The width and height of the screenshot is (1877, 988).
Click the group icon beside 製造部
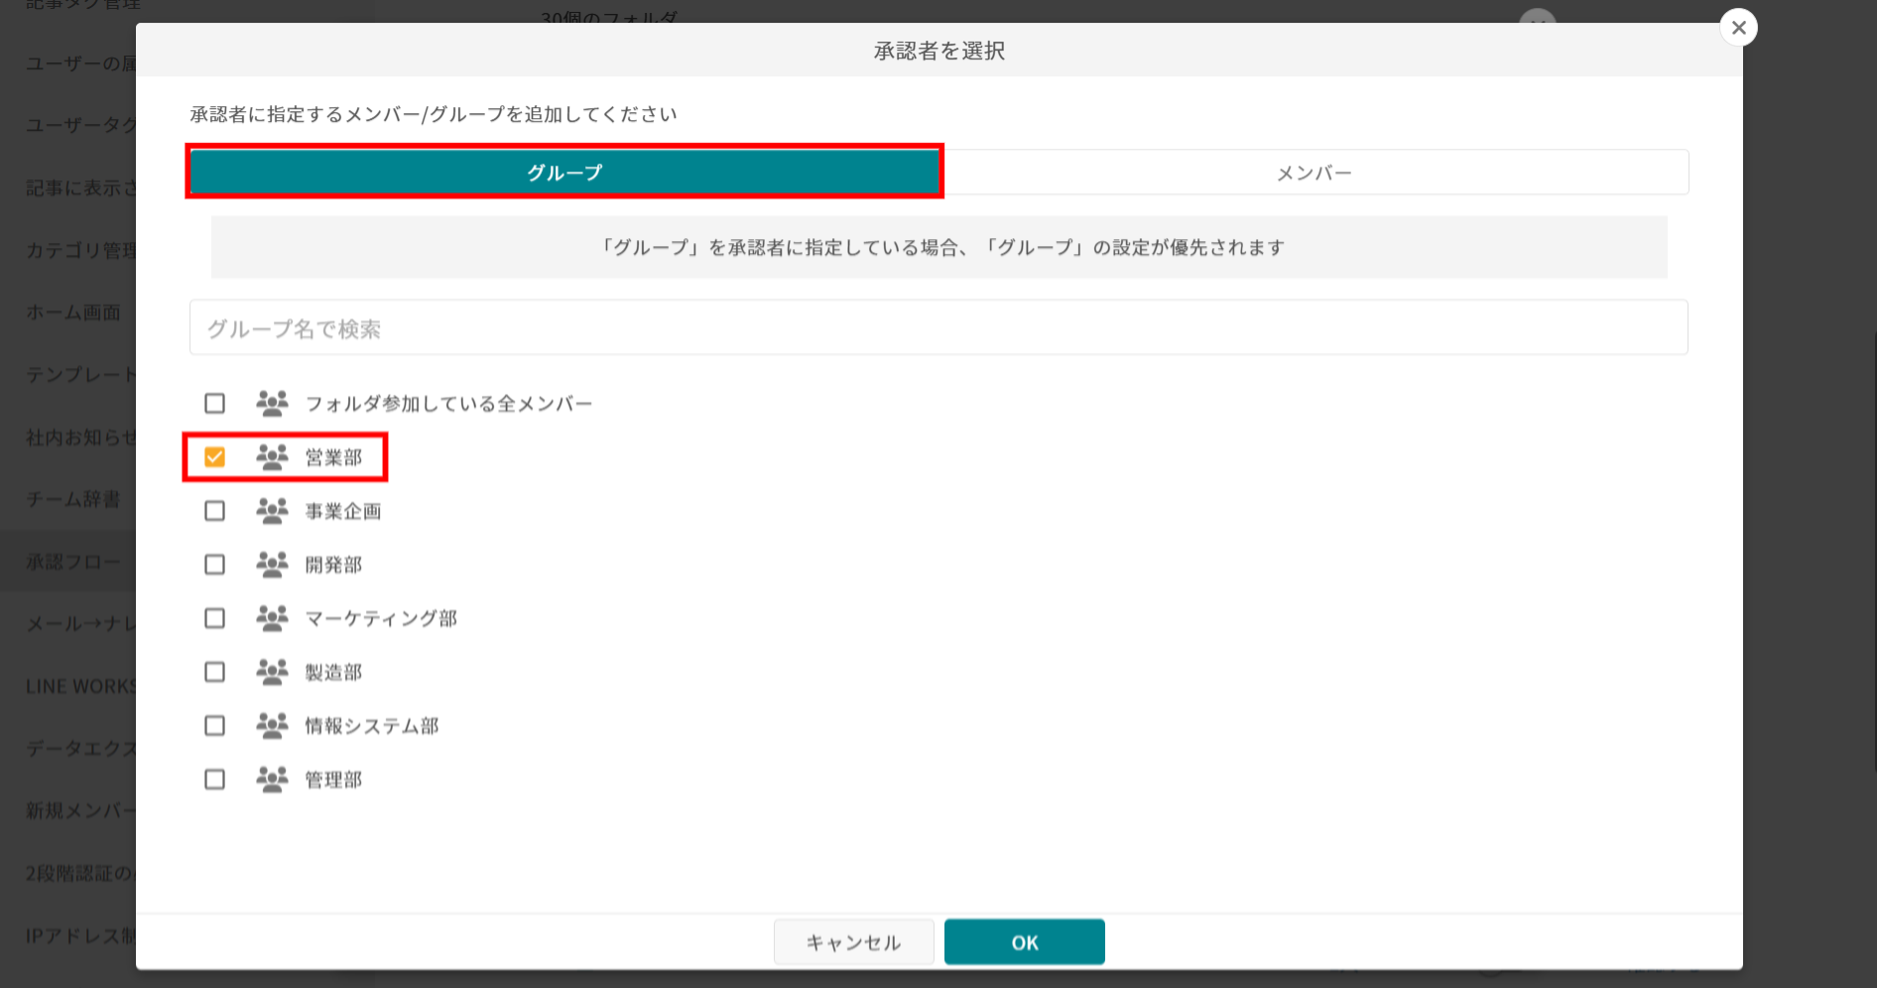(x=272, y=672)
